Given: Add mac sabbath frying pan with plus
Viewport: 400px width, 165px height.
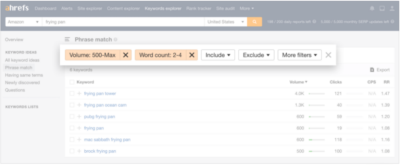Looking at the screenshot, I should click(79, 139).
